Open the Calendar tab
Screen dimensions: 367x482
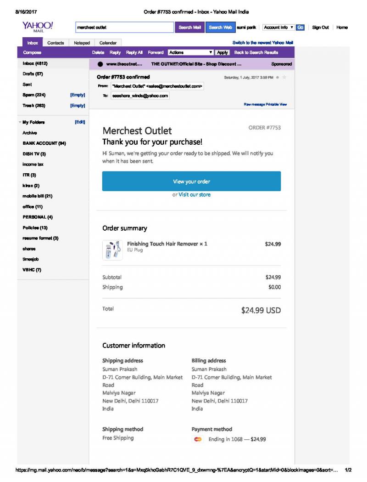click(x=108, y=43)
